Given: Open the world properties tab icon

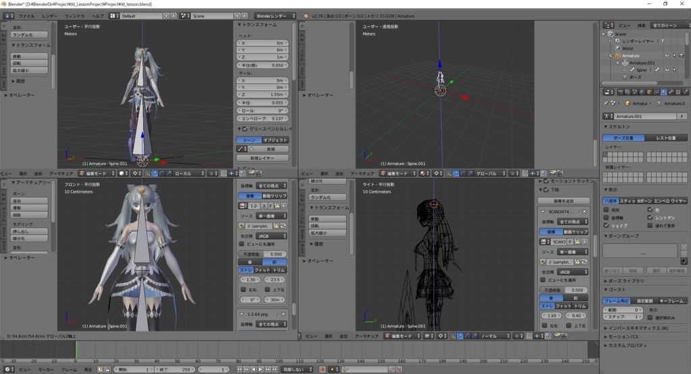Looking at the screenshot, I should 642,92.
